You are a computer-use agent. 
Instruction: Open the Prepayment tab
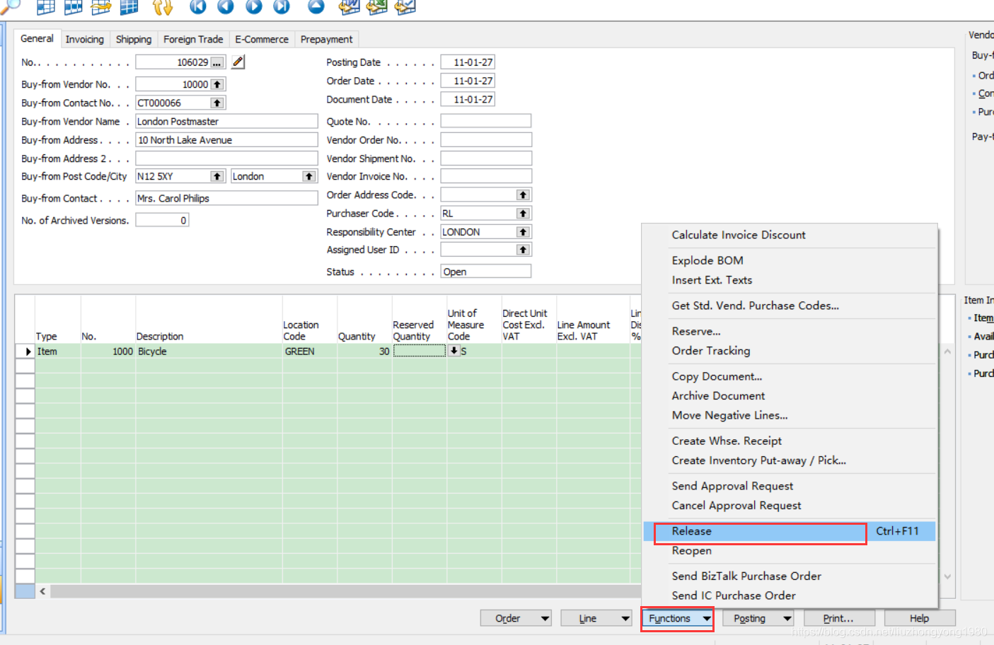tap(326, 40)
